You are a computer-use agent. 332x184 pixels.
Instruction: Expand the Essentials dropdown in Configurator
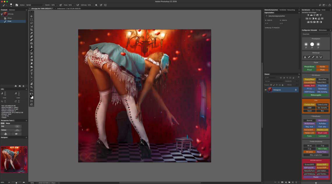316,34
